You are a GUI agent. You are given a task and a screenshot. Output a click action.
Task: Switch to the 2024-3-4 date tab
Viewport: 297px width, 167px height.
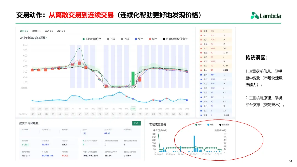(x=36, y=30)
